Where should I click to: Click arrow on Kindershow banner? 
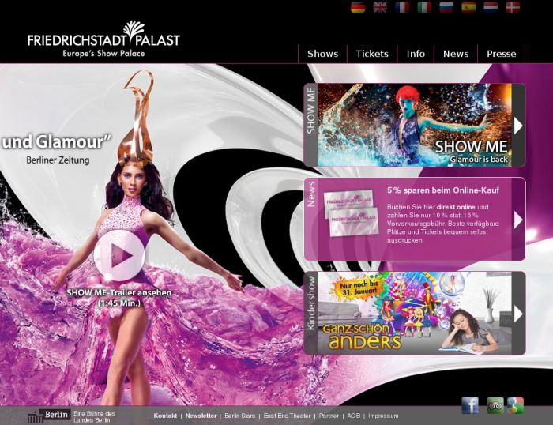point(518,314)
